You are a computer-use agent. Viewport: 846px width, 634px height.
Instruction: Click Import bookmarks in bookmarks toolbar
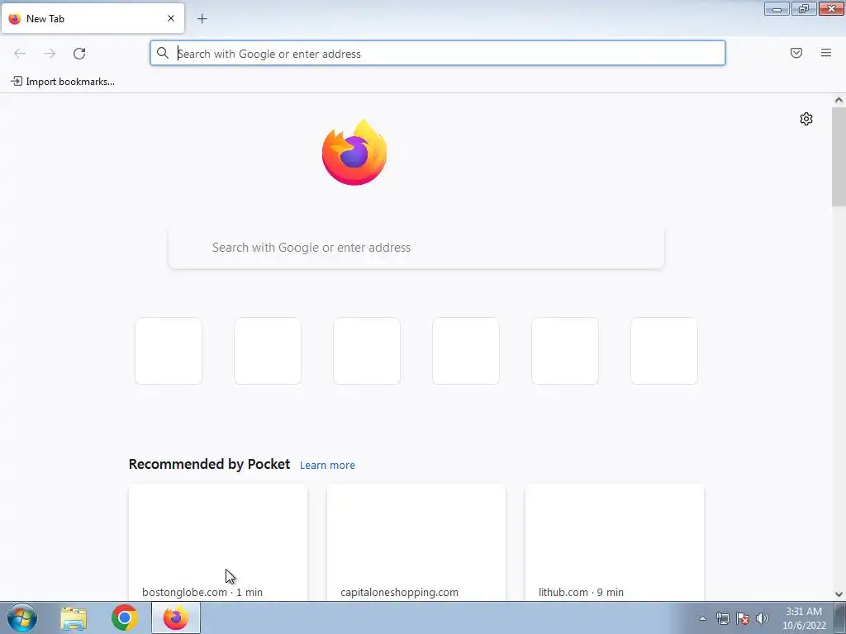click(63, 82)
